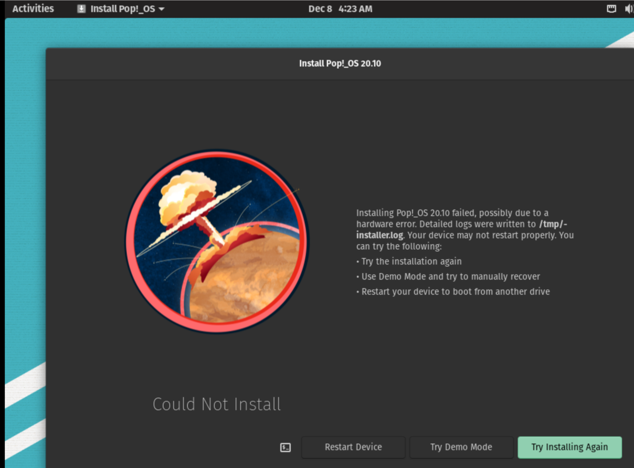Click the network connection icon in top bar
The width and height of the screenshot is (634, 468).
611,8
